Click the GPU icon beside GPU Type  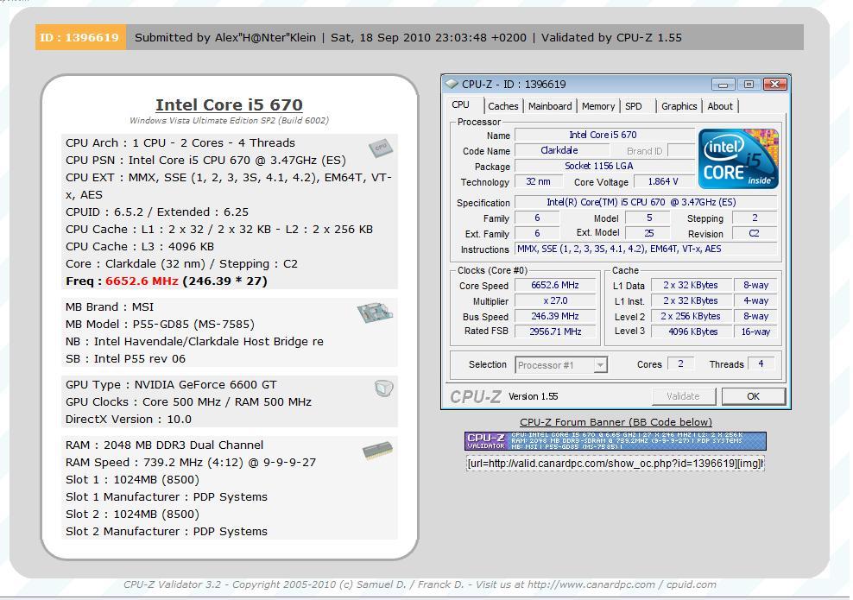click(x=383, y=388)
